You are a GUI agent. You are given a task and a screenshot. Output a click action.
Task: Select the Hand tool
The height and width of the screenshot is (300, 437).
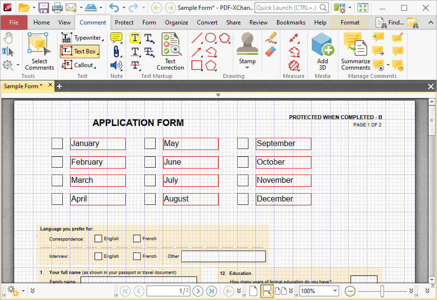tap(8, 38)
